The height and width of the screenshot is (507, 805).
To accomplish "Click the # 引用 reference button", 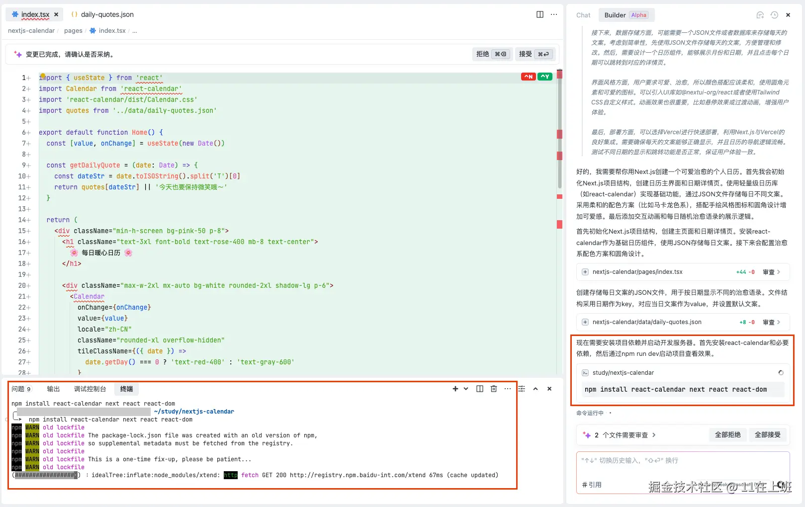I will tap(592, 485).
